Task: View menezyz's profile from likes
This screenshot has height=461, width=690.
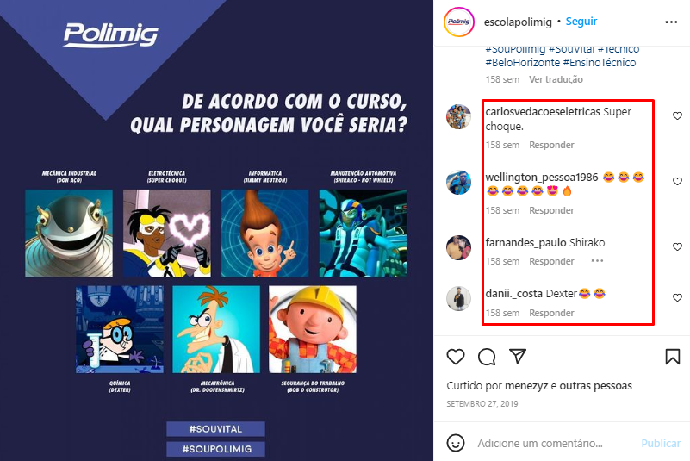Action: coord(526,386)
